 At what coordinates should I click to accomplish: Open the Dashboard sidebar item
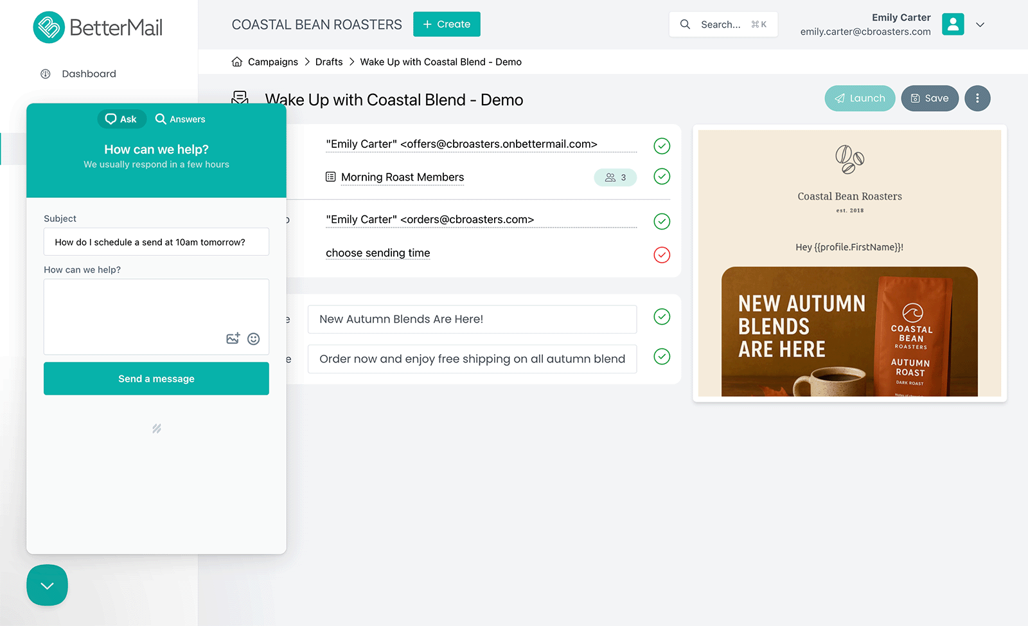click(x=89, y=74)
